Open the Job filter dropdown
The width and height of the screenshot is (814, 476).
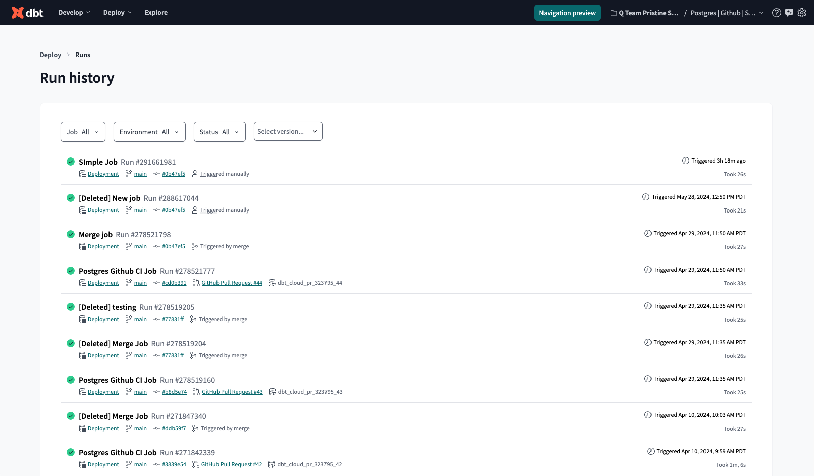tap(83, 131)
